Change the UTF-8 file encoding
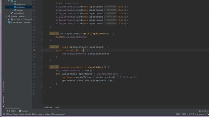This screenshot has width=209, height=117. click(x=192, y=114)
